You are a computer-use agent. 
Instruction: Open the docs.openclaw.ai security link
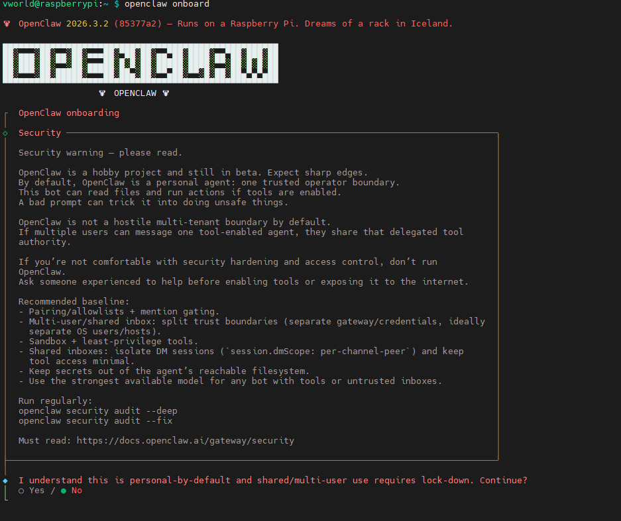coord(186,441)
